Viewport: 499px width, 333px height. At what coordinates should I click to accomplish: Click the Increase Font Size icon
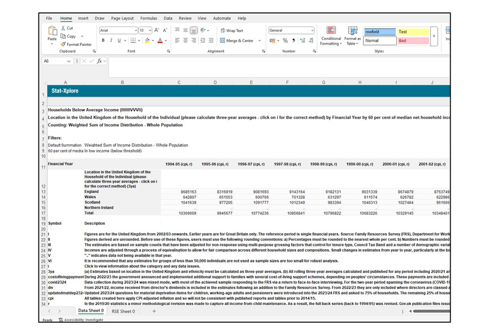tap(157, 31)
